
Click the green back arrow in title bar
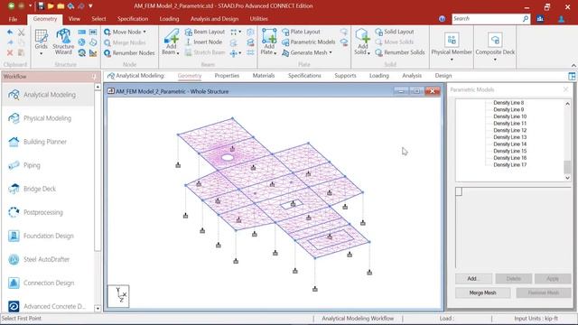[11, 6]
